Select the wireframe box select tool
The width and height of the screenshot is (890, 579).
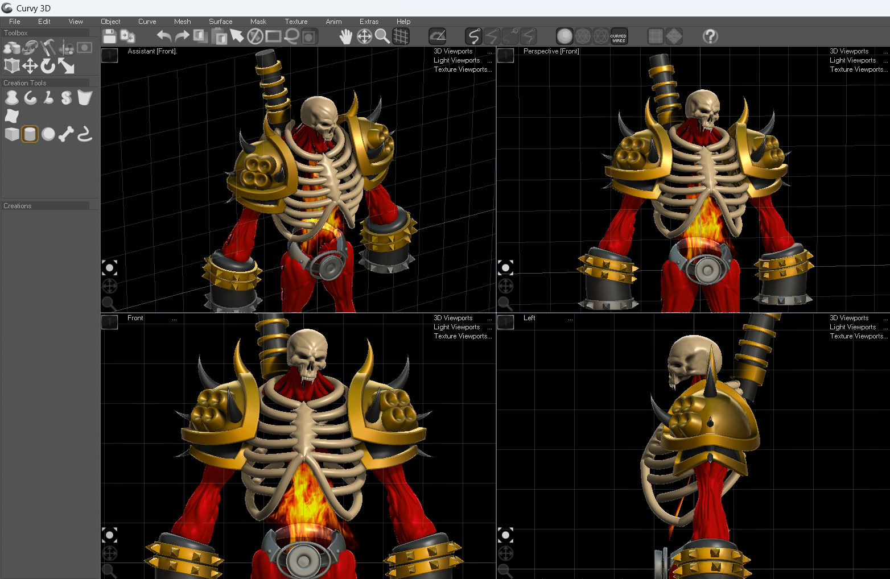(x=12, y=66)
